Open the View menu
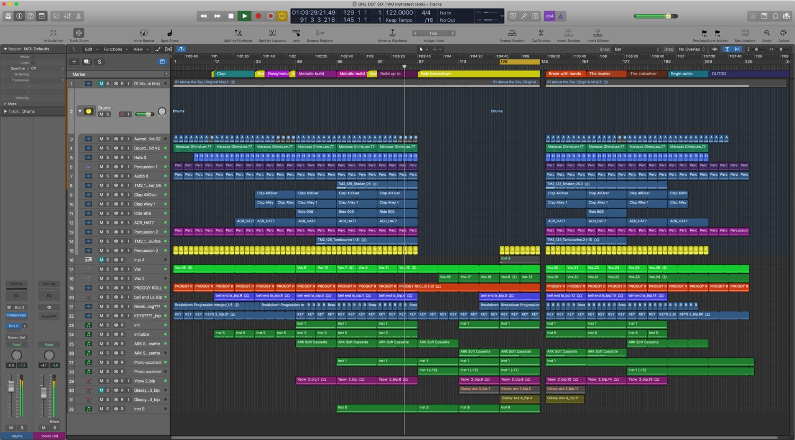 pyautogui.click(x=140, y=49)
